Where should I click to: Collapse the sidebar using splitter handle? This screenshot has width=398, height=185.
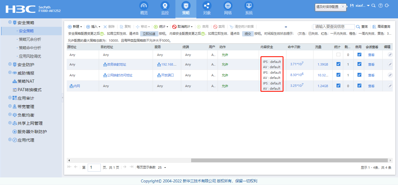click(63, 98)
